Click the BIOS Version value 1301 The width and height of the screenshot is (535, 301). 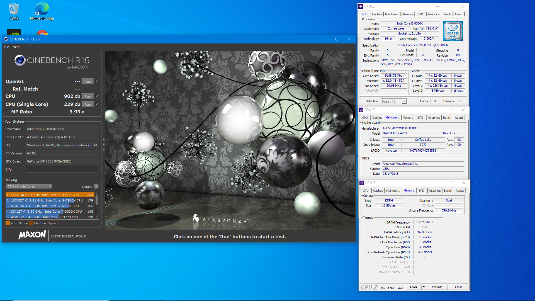click(x=423, y=169)
